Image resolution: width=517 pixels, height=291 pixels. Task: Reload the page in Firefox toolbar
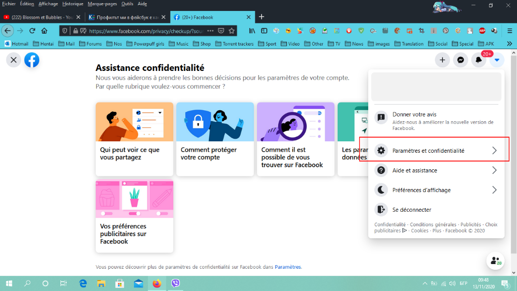[32, 31]
